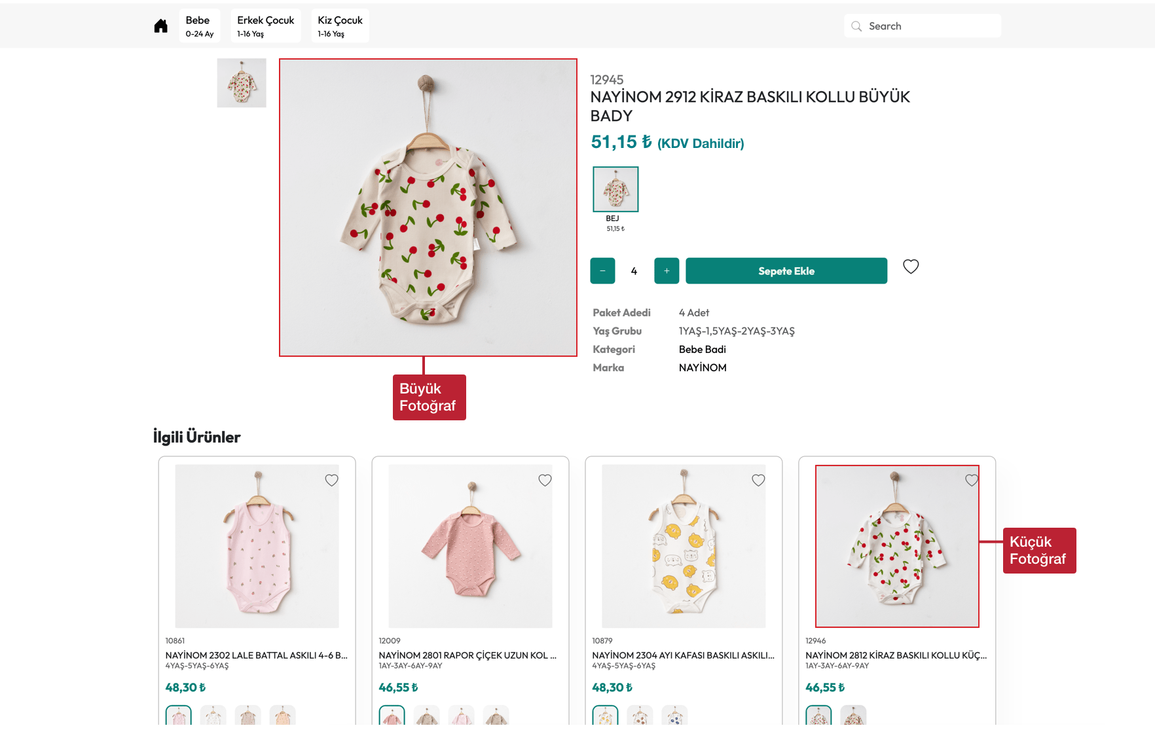Favorite the AYI KAFASI BASKILI product
Screen dimensions: 1155x749
[x=758, y=481]
